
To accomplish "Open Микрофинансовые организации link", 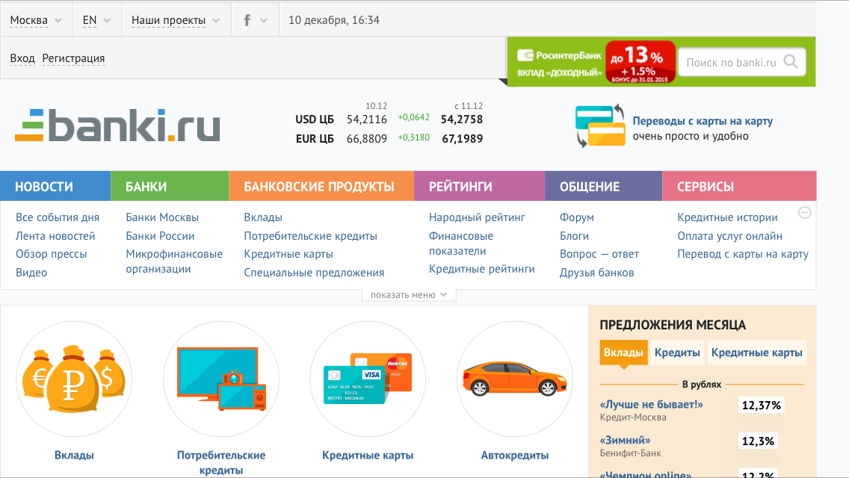I will click(x=174, y=261).
